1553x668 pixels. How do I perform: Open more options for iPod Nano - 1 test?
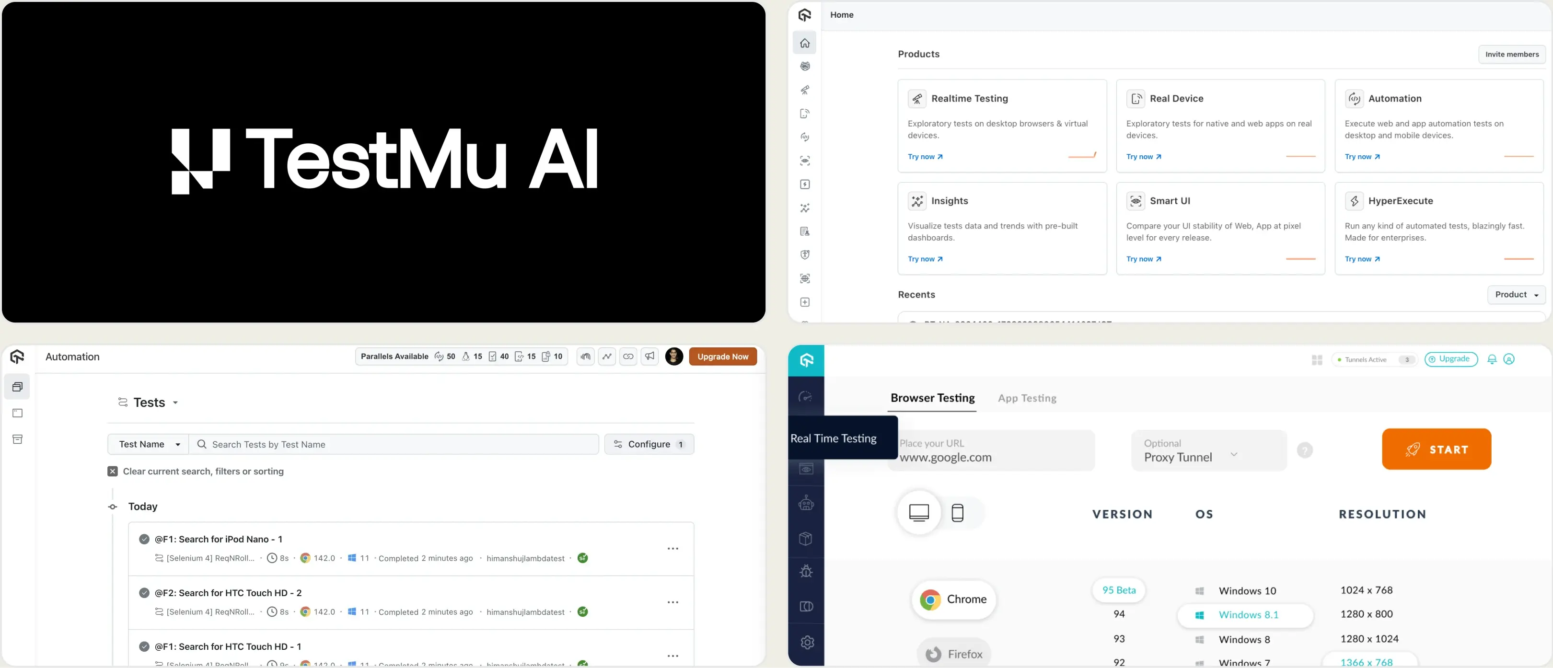coord(673,549)
